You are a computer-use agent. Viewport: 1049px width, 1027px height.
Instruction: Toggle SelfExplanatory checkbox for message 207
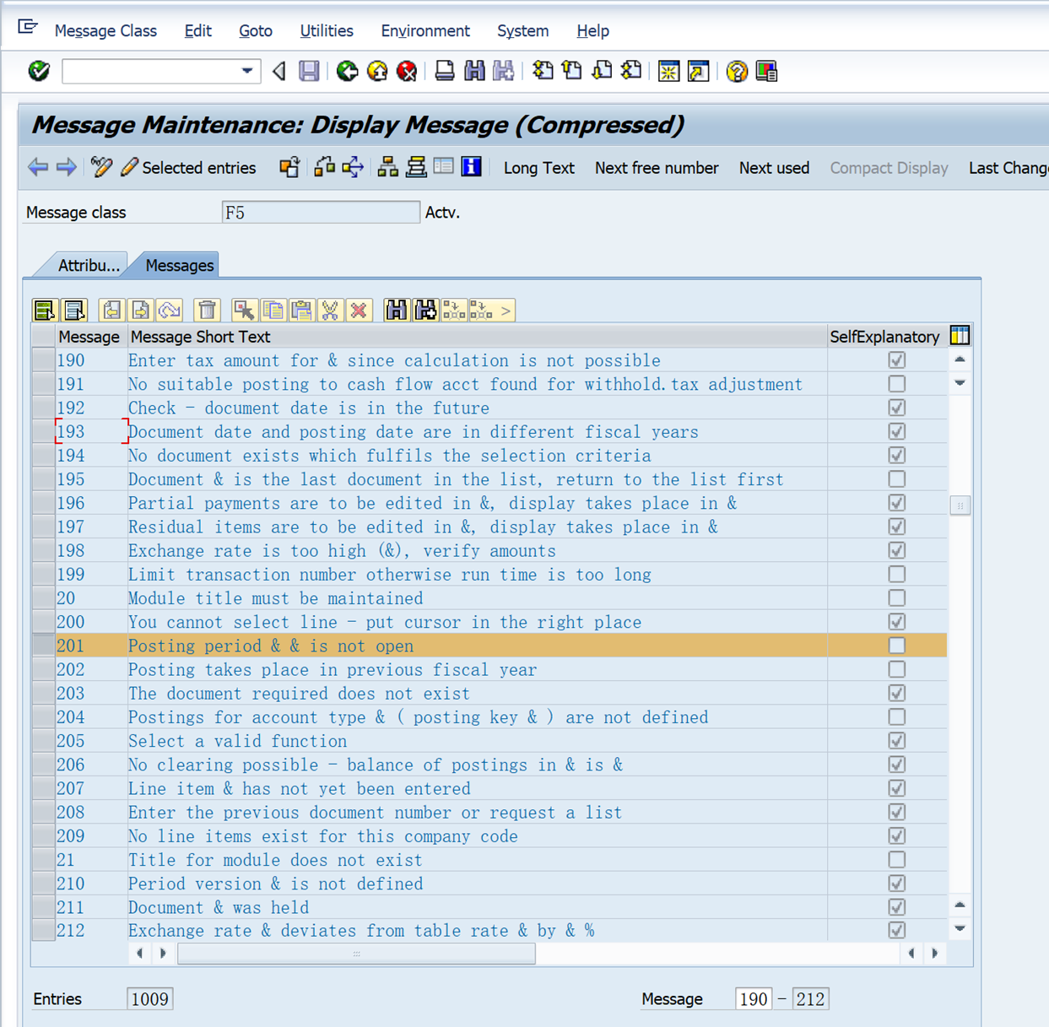[x=896, y=788]
